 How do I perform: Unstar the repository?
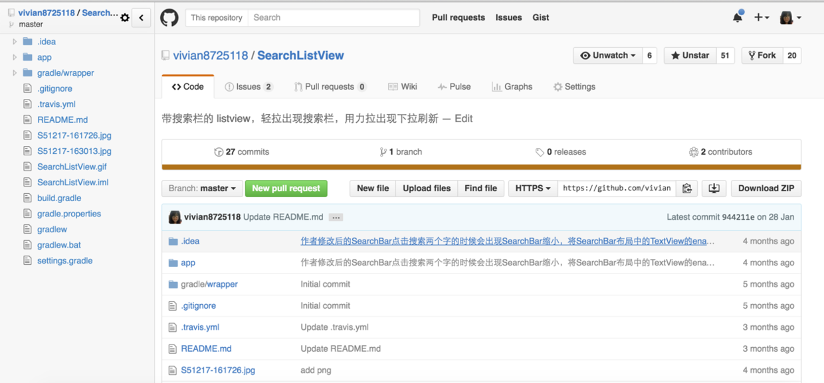[690, 56]
